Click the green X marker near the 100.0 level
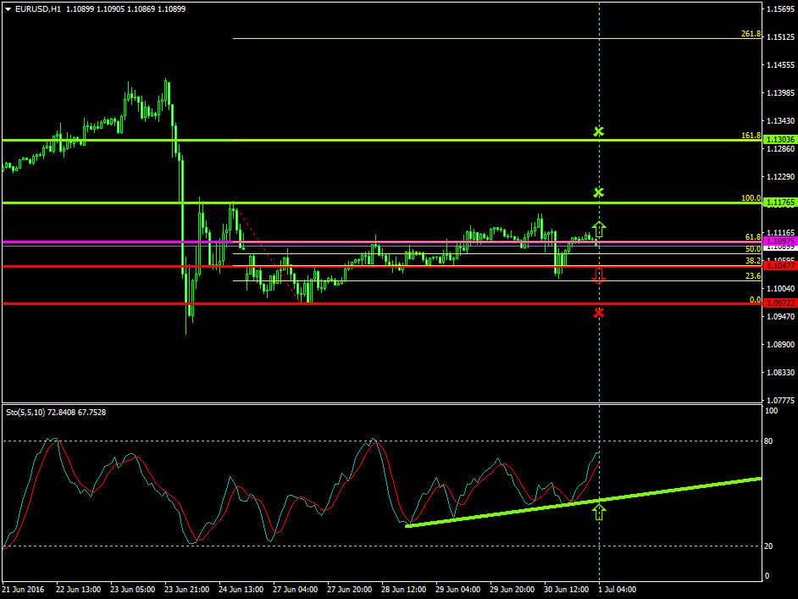Screen dimensions: 798x599 [x=599, y=192]
